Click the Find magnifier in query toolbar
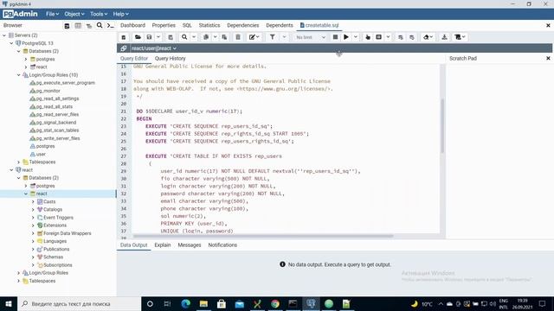The image size is (554, 311). 184,37
